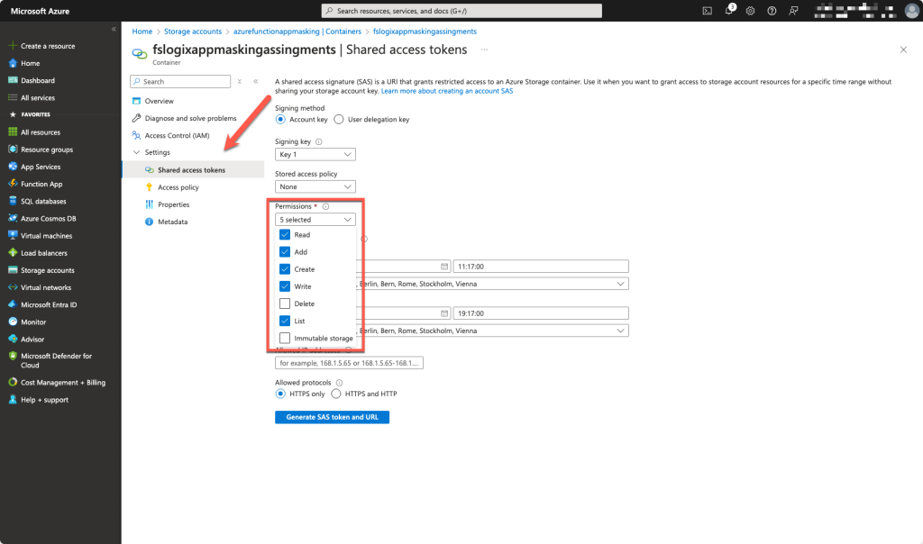
Task: Open the portal settings gear icon
Action: point(750,11)
